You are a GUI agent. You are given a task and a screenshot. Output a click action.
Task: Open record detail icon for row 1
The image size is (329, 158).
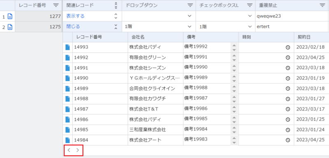click(10, 16)
